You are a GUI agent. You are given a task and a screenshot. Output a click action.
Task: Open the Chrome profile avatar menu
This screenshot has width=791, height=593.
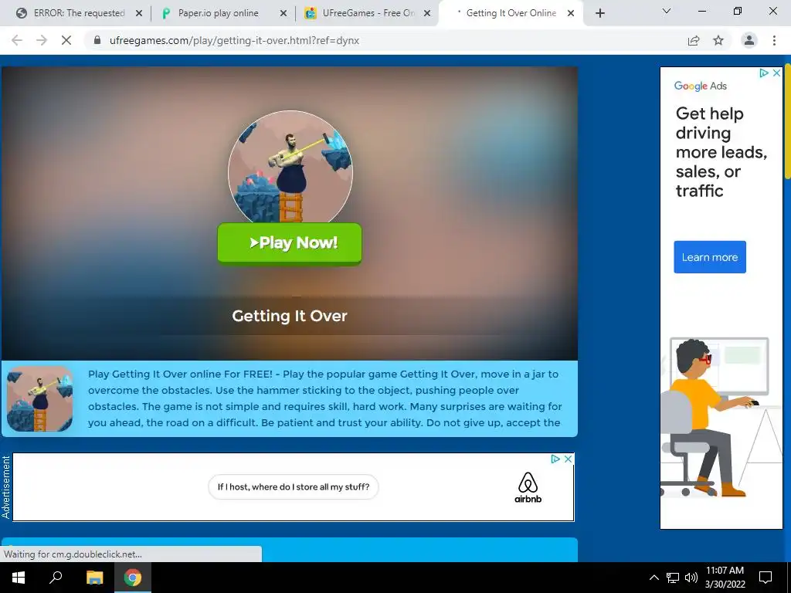[749, 40]
